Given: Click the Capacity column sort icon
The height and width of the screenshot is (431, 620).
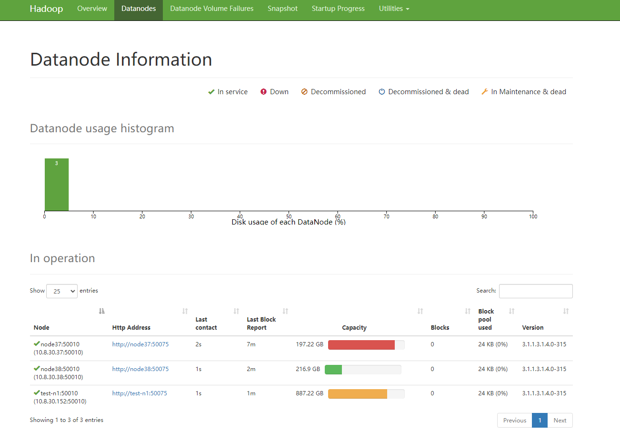Looking at the screenshot, I should coord(420,311).
